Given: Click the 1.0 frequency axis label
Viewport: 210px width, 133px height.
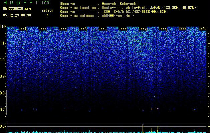Looking at the screenshot, I should pos(3,60).
